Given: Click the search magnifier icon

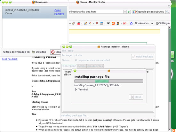Looking at the screenshot, I should coord(168,12).
